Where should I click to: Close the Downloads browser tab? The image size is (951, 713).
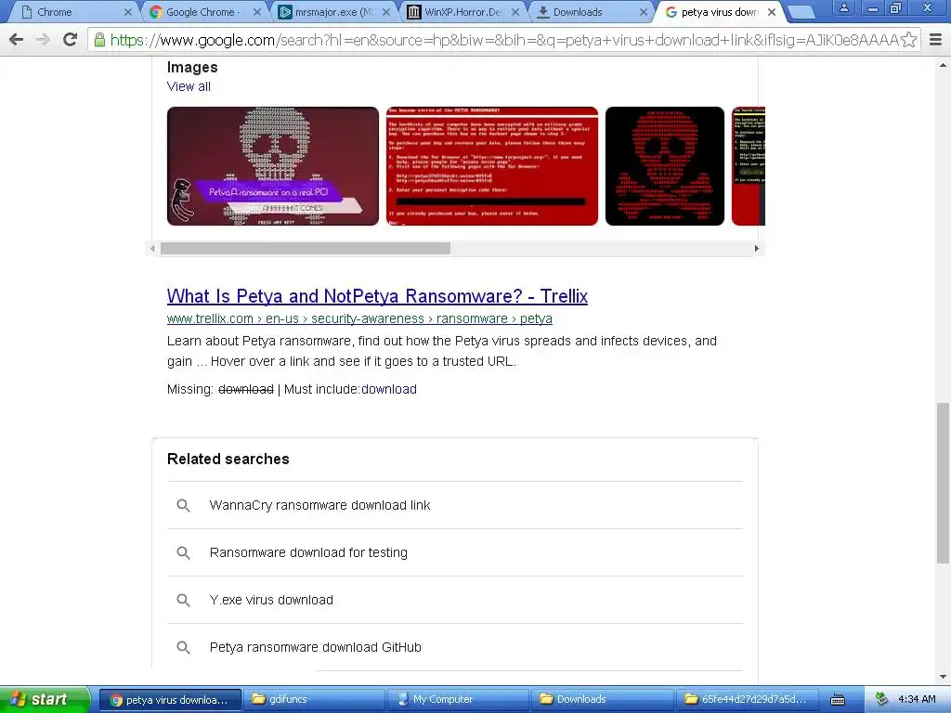(644, 12)
